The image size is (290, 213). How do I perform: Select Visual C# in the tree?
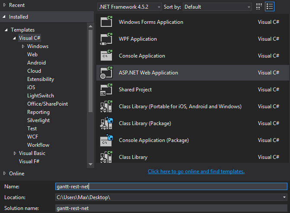coord(29,38)
